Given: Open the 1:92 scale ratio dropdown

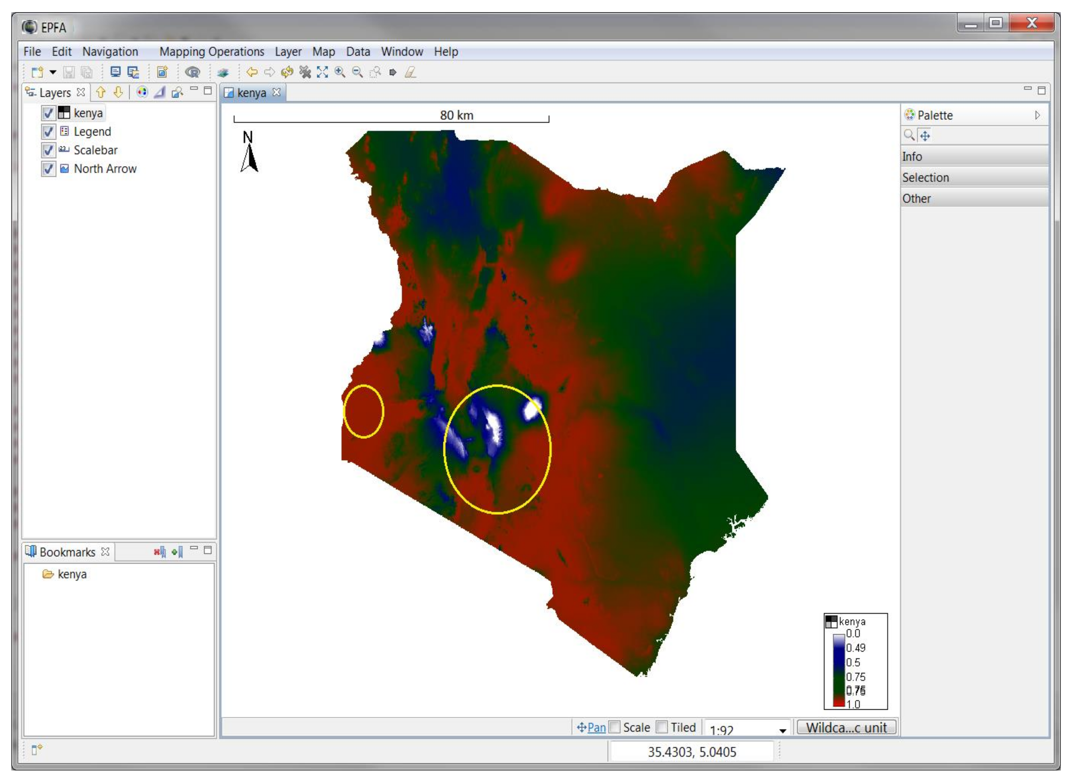Looking at the screenshot, I should pos(783,730).
